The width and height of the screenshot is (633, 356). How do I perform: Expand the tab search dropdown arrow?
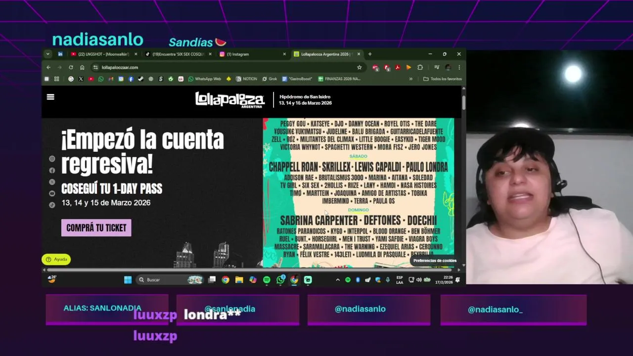pyautogui.click(x=47, y=54)
